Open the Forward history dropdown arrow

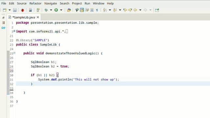point(150,10)
